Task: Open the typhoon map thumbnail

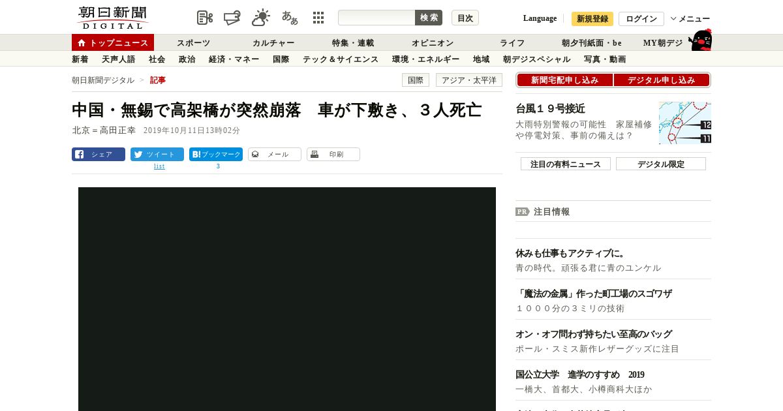Action: click(x=685, y=123)
